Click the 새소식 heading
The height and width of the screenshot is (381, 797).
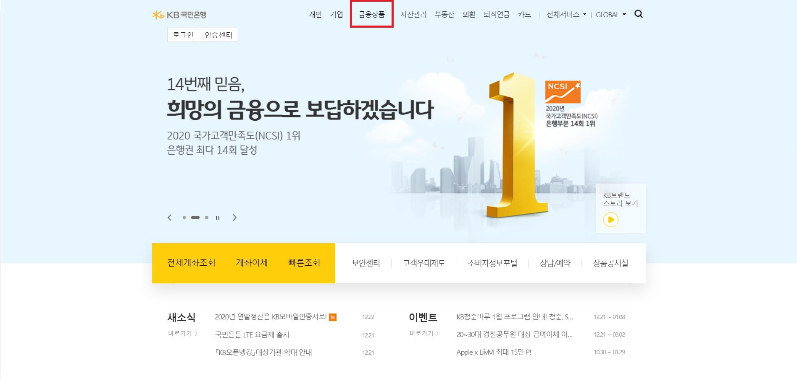click(181, 317)
